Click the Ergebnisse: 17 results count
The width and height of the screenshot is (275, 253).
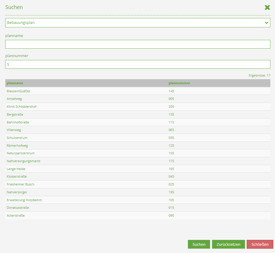tap(259, 76)
